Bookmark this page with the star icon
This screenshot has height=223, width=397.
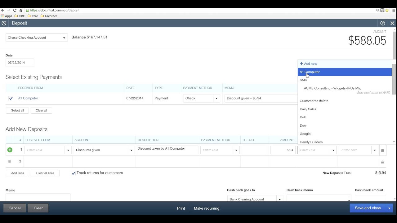(387, 10)
